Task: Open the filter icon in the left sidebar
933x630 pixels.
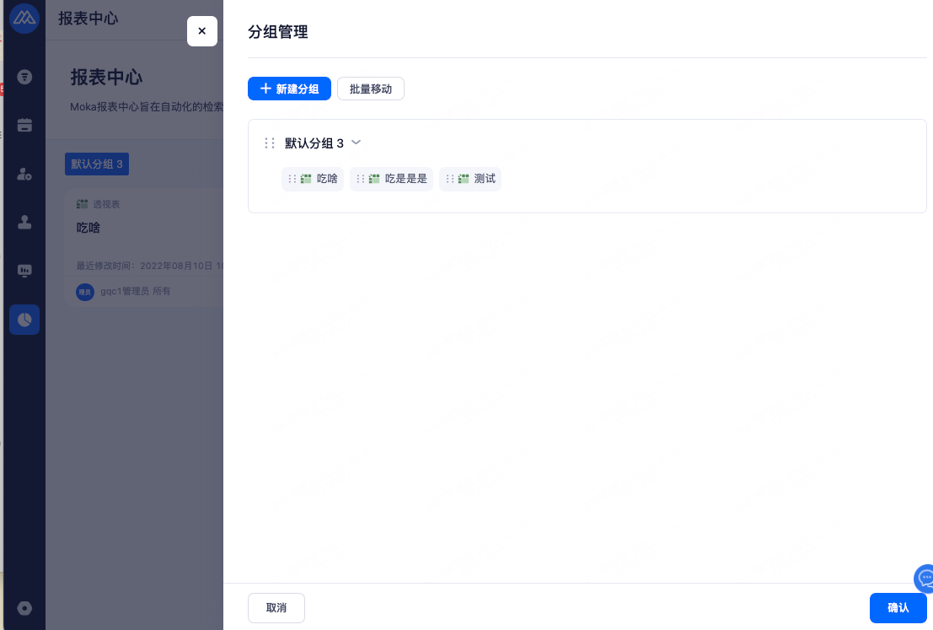Action: point(24,78)
